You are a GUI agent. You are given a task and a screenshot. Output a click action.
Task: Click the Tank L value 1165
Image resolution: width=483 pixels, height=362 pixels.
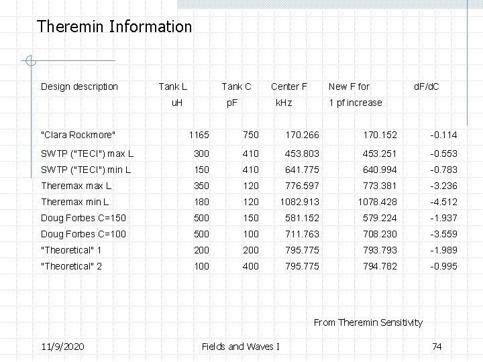coord(199,135)
